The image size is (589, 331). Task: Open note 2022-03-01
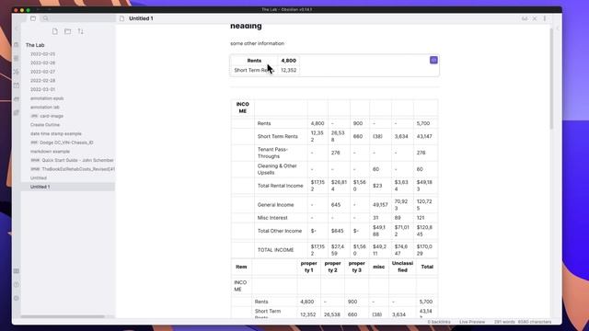click(x=43, y=89)
